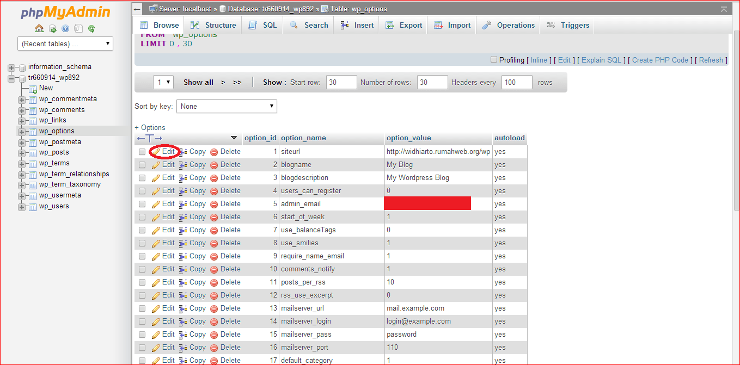Click the wp_posts table icon in tree
The width and height of the screenshot is (740, 365).
pyautogui.click(x=32, y=152)
